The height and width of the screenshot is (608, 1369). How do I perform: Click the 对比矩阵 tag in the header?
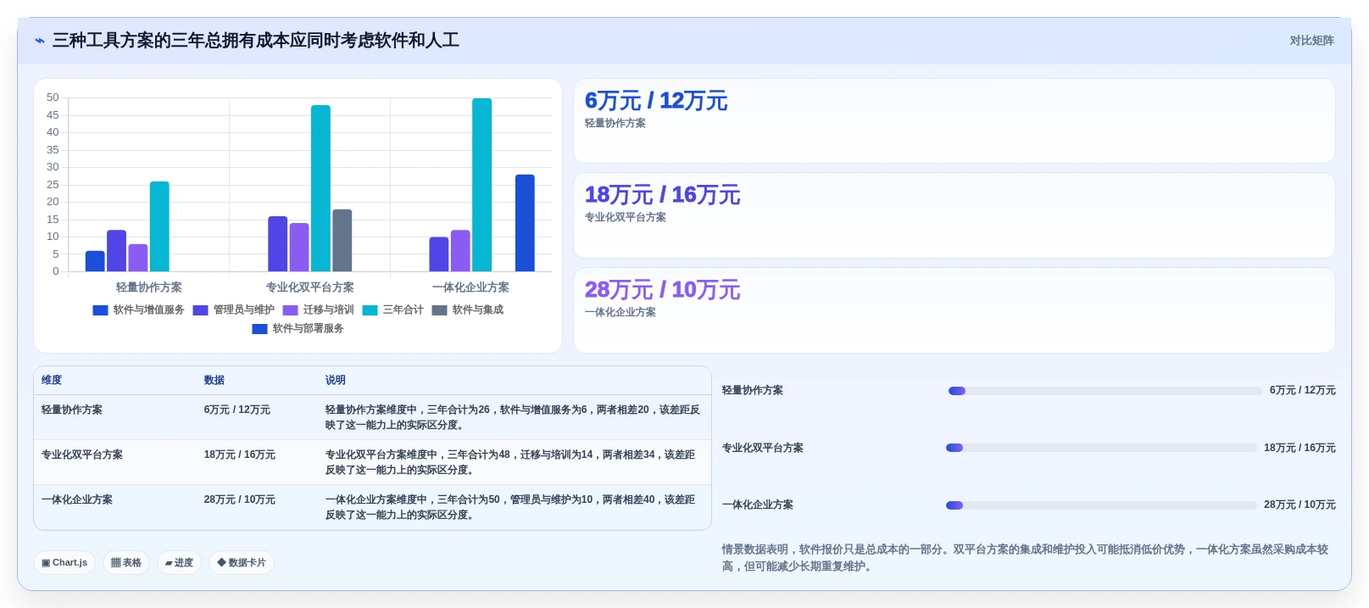[1311, 41]
